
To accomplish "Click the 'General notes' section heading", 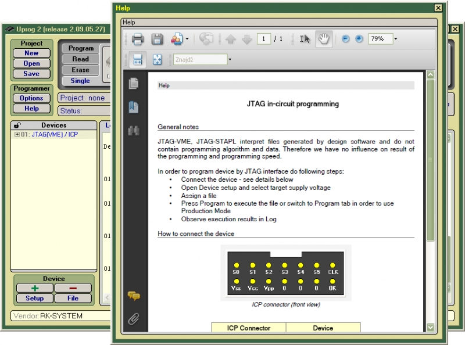I will tap(178, 127).
